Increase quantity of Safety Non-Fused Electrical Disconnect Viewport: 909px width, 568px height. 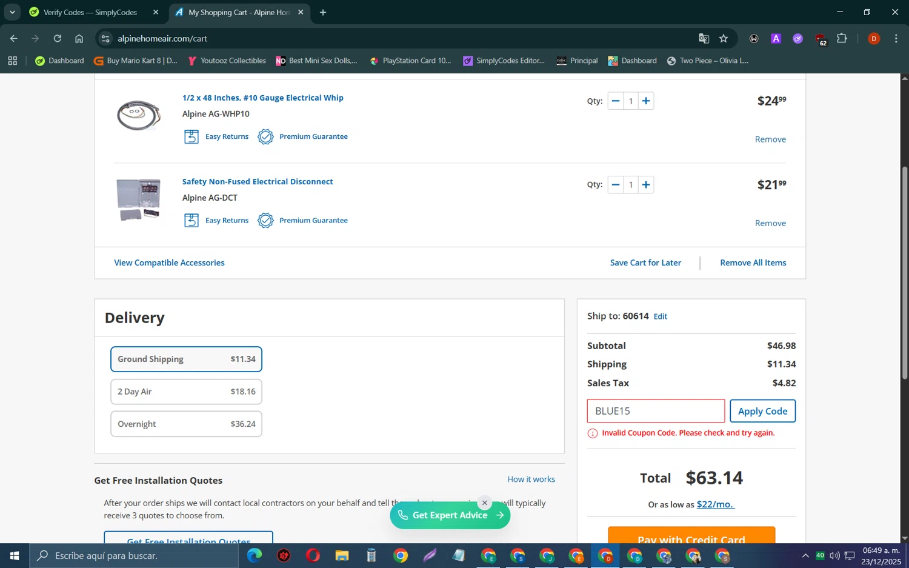tap(646, 185)
